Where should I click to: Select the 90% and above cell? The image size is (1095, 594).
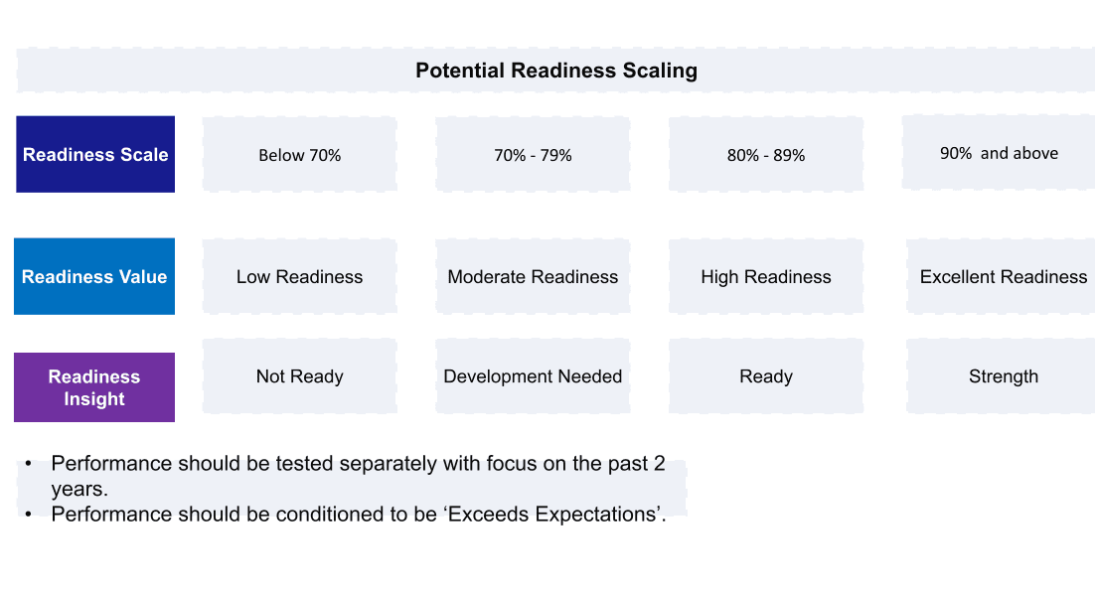click(999, 153)
